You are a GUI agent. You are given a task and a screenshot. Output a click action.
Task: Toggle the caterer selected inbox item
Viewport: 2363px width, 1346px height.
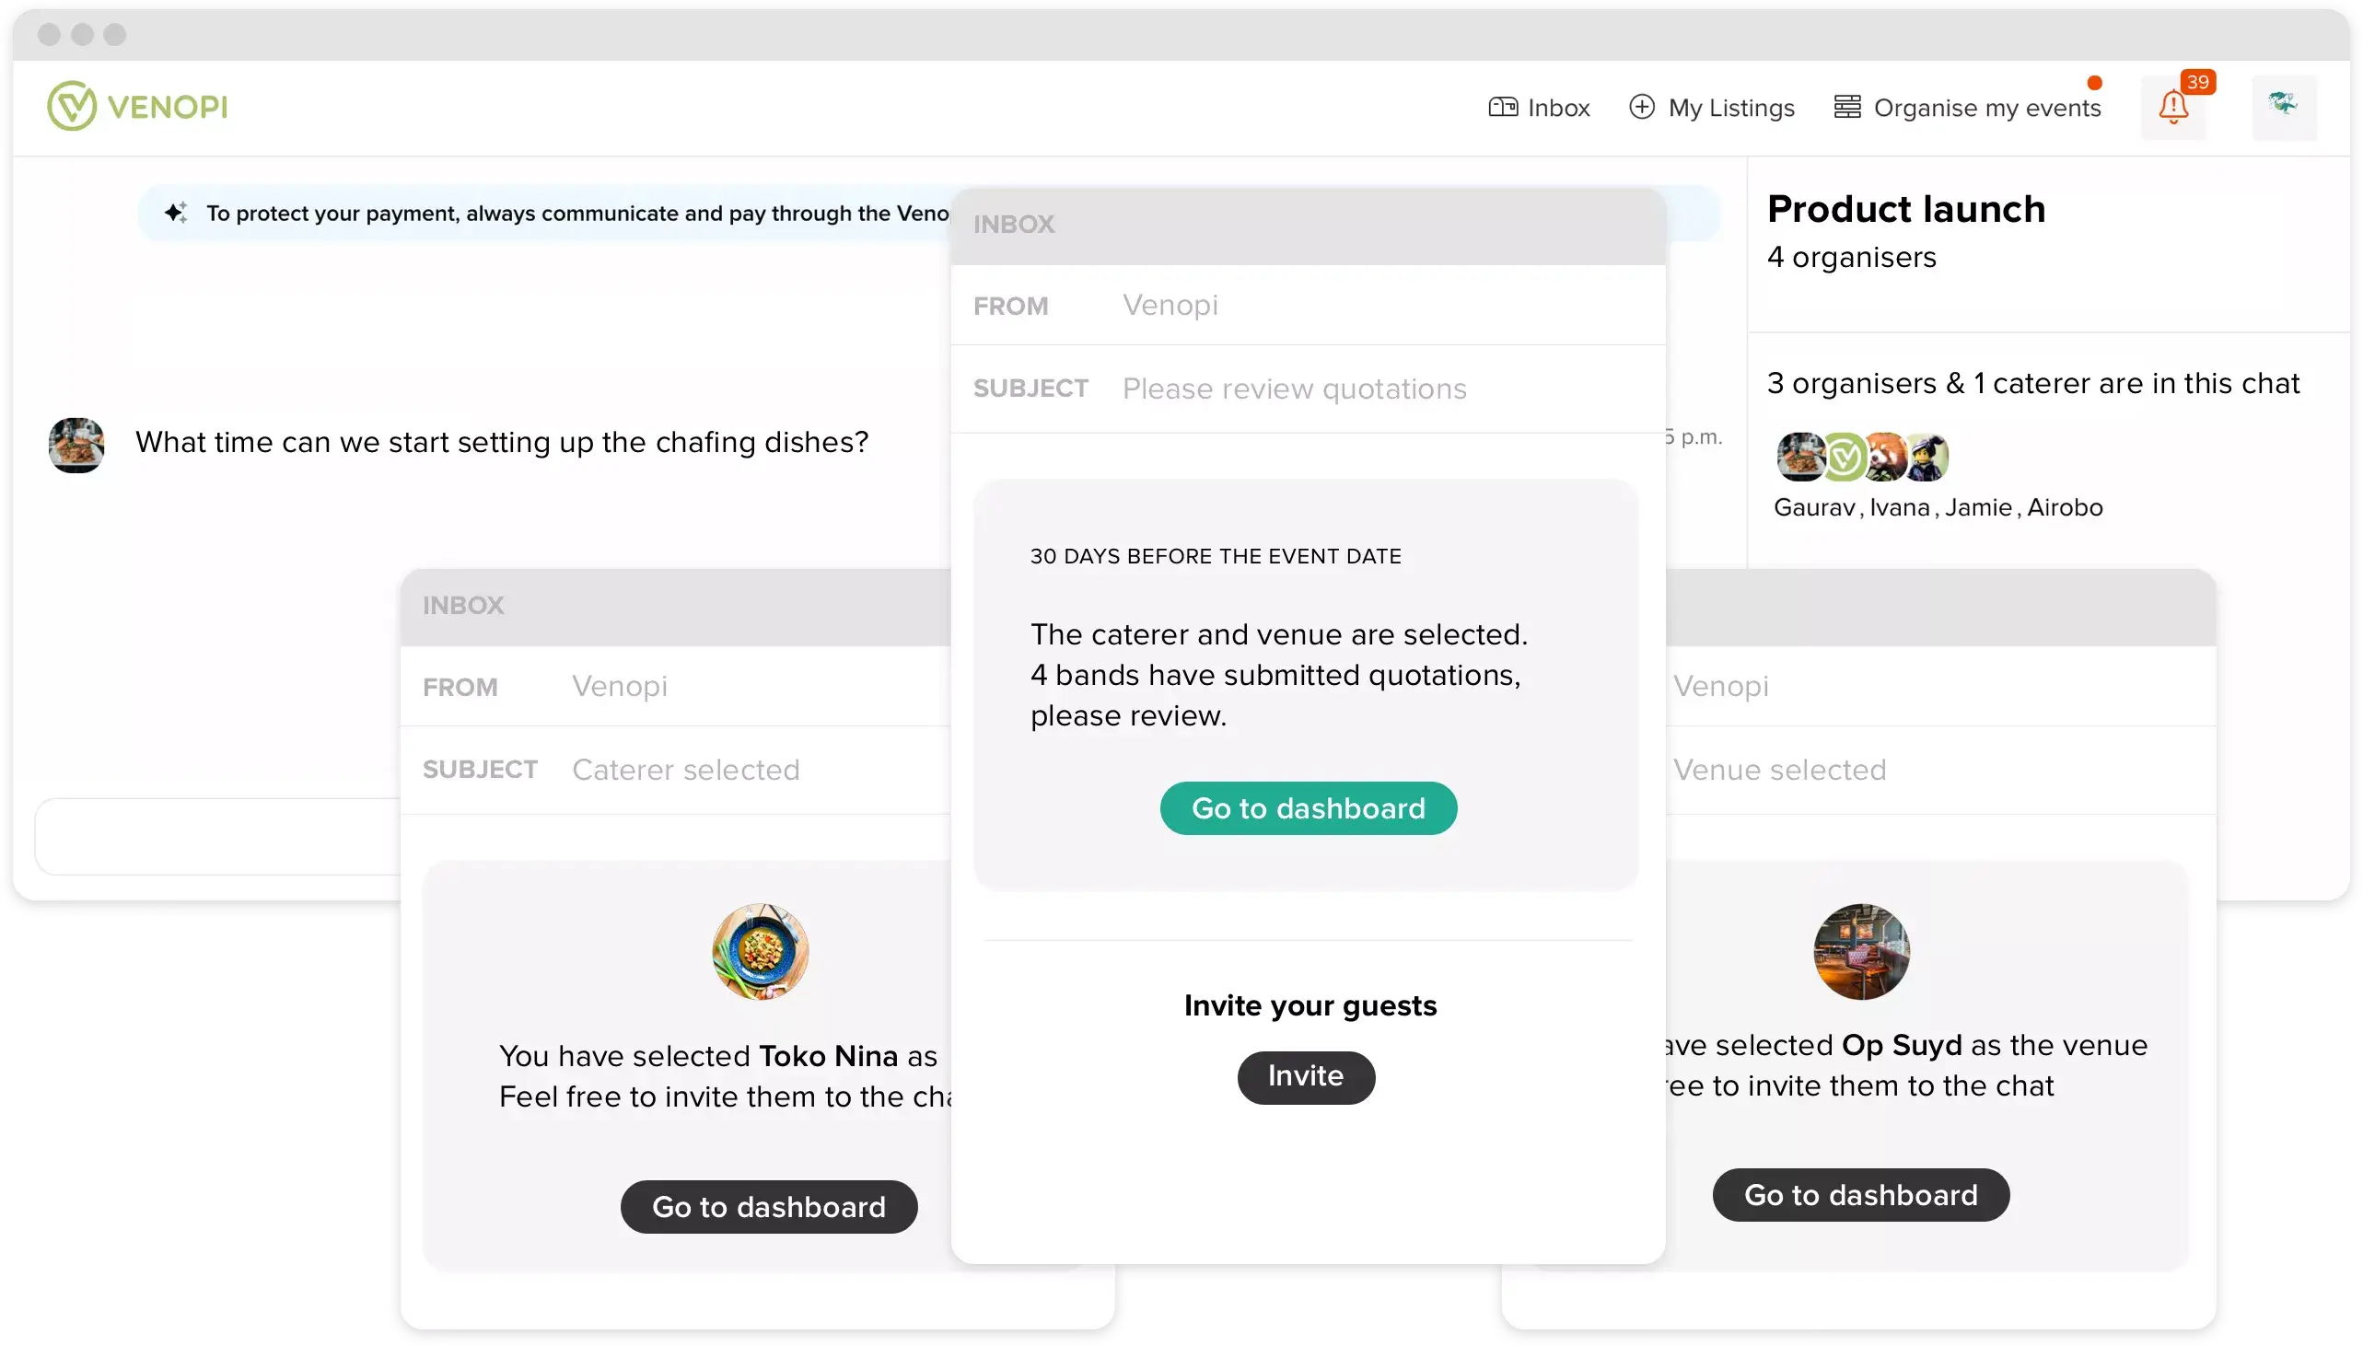click(683, 769)
